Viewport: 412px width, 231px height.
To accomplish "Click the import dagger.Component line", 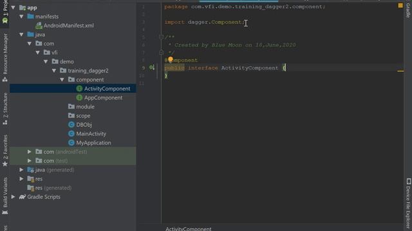I will [x=205, y=22].
